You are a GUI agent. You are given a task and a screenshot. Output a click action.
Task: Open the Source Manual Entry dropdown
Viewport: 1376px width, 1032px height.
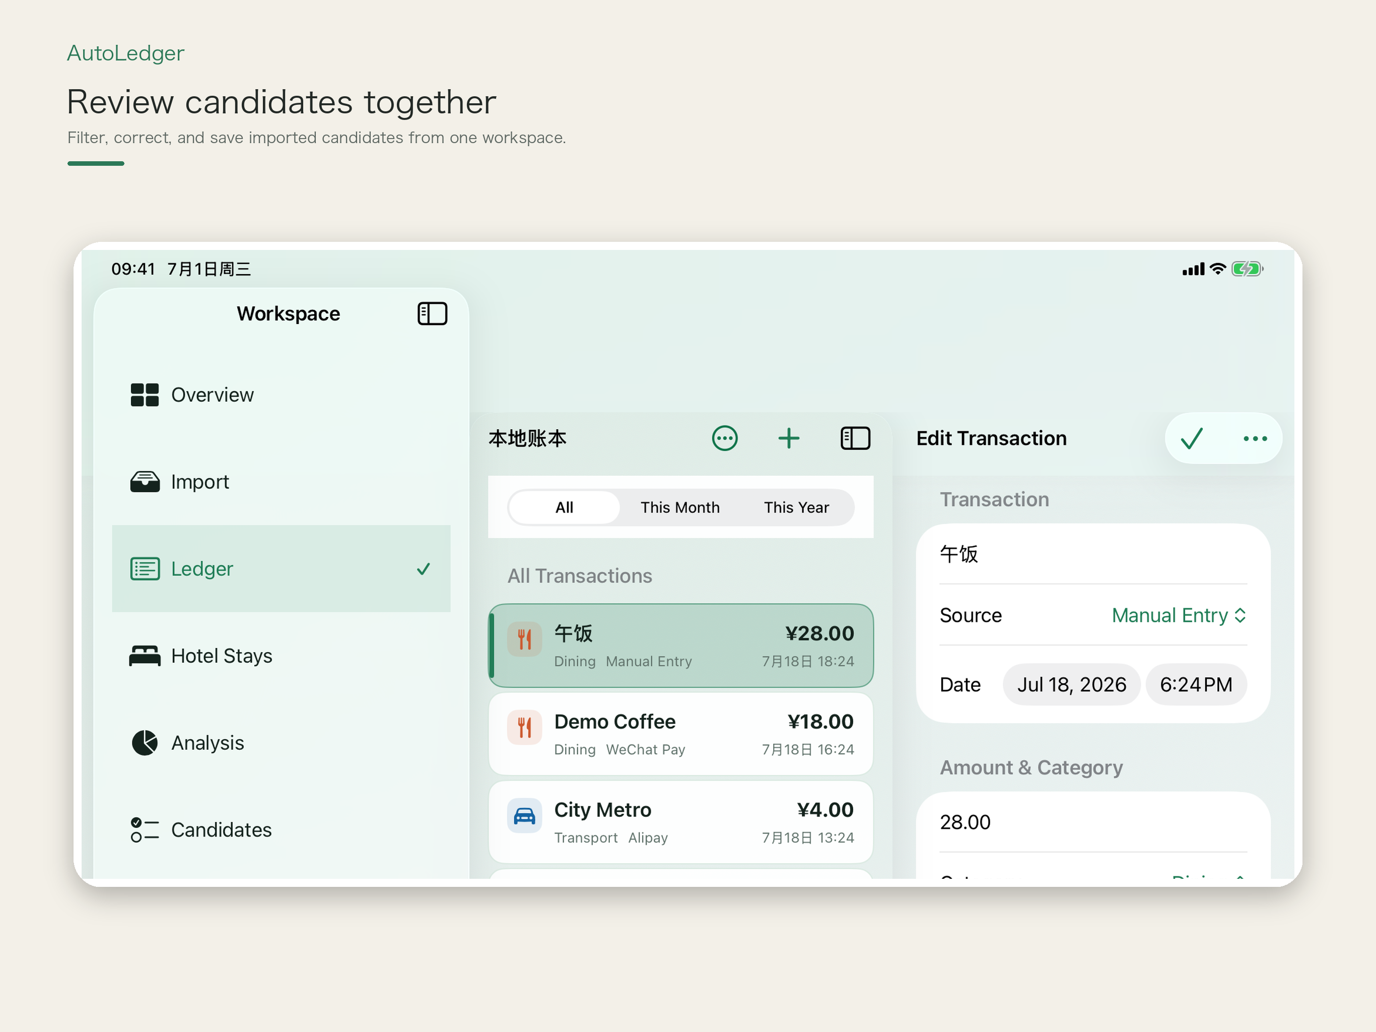1180,615
